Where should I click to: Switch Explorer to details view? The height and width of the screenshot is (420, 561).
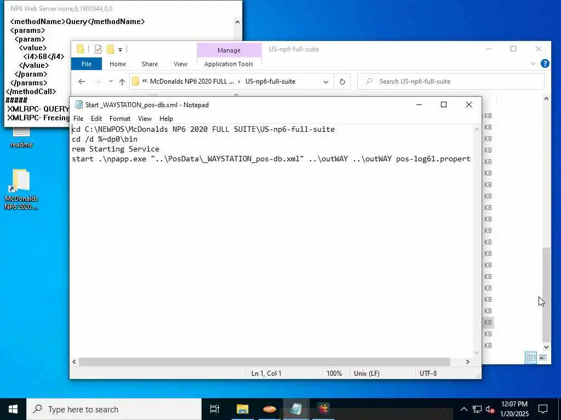point(531,357)
